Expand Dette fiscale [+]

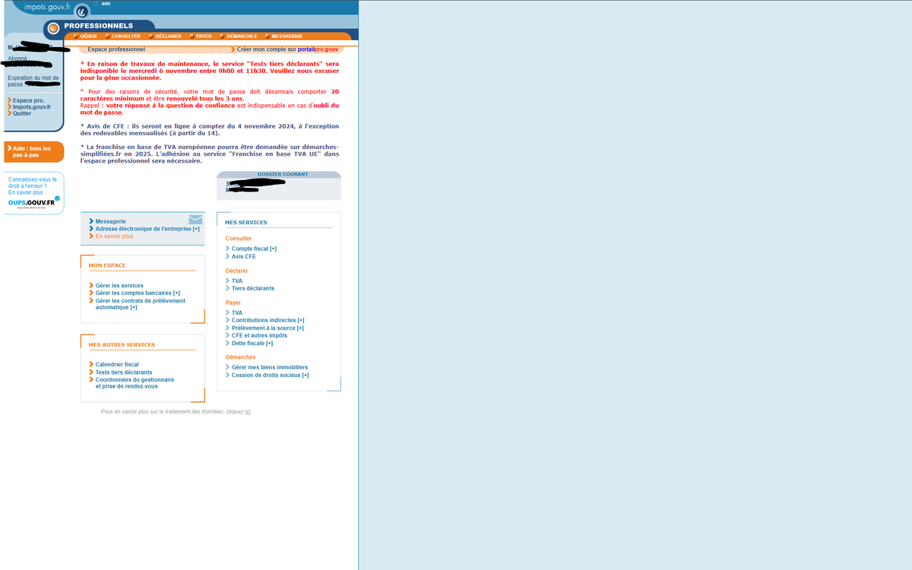[252, 344]
